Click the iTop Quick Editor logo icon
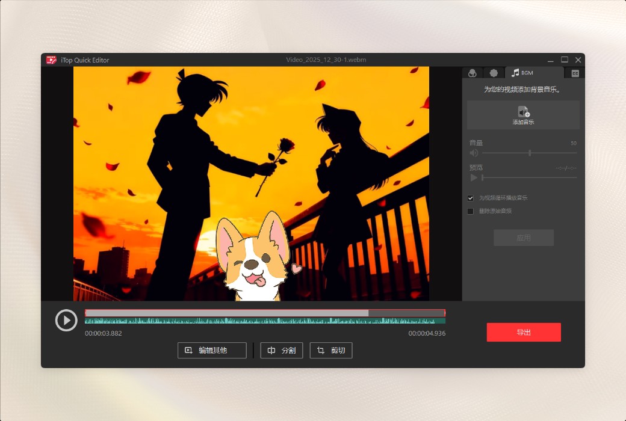 [x=51, y=60]
